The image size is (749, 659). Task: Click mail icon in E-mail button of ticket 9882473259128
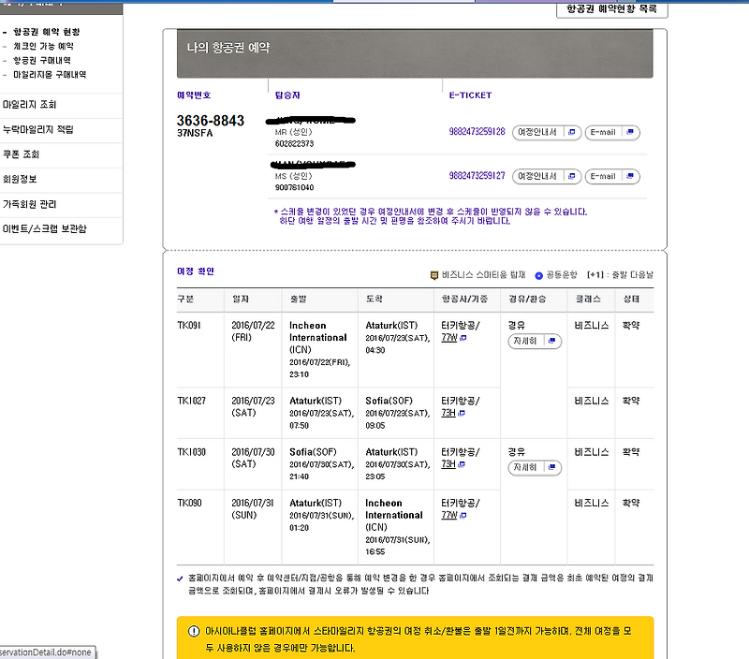[630, 132]
